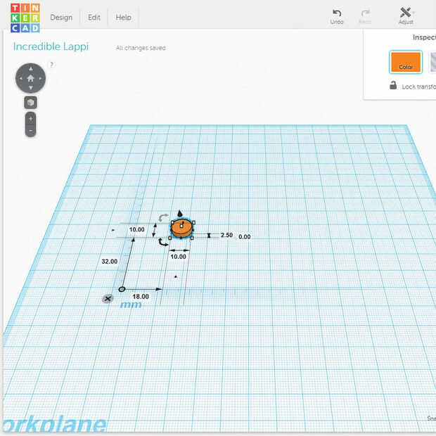Viewport: 436px width, 436px height.
Task: Click the black height cone handle
Action: [179, 213]
